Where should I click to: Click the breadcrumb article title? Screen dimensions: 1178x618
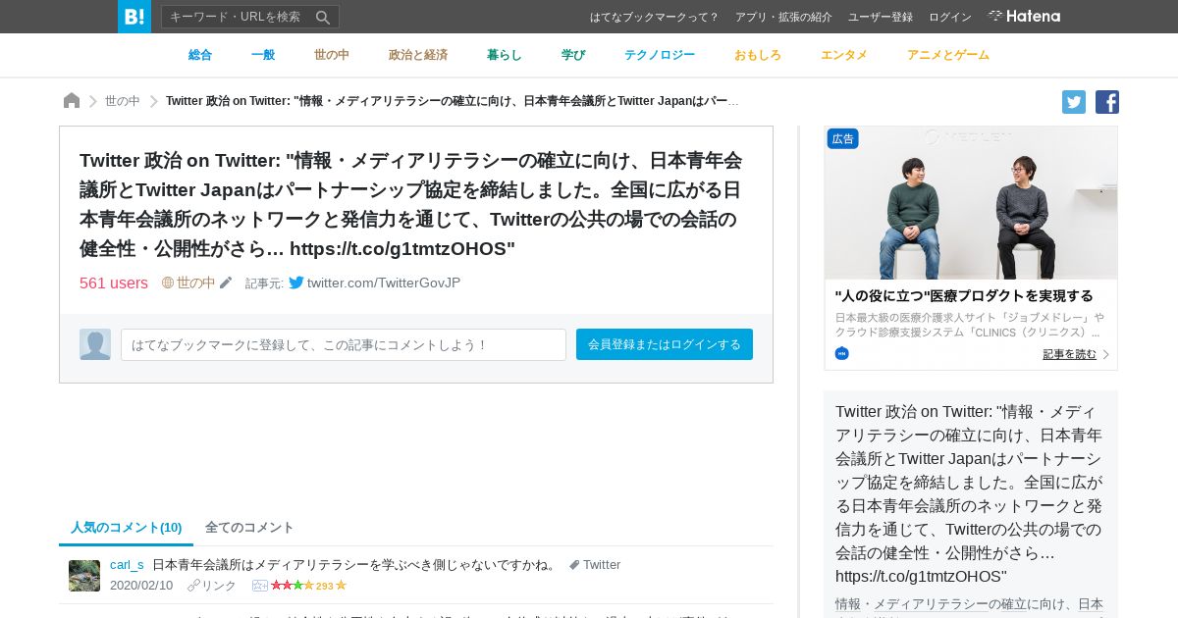point(453,101)
